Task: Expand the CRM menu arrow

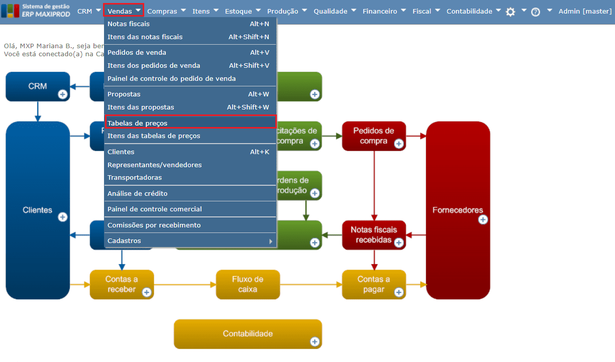Action: click(98, 10)
